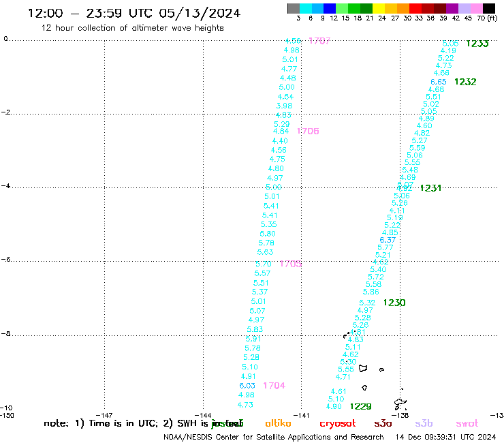
Task: Click the 's3a' satellite legend label
Action: coord(383,424)
